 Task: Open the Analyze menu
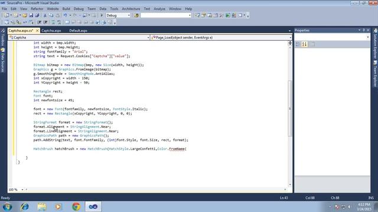[x=159, y=9]
